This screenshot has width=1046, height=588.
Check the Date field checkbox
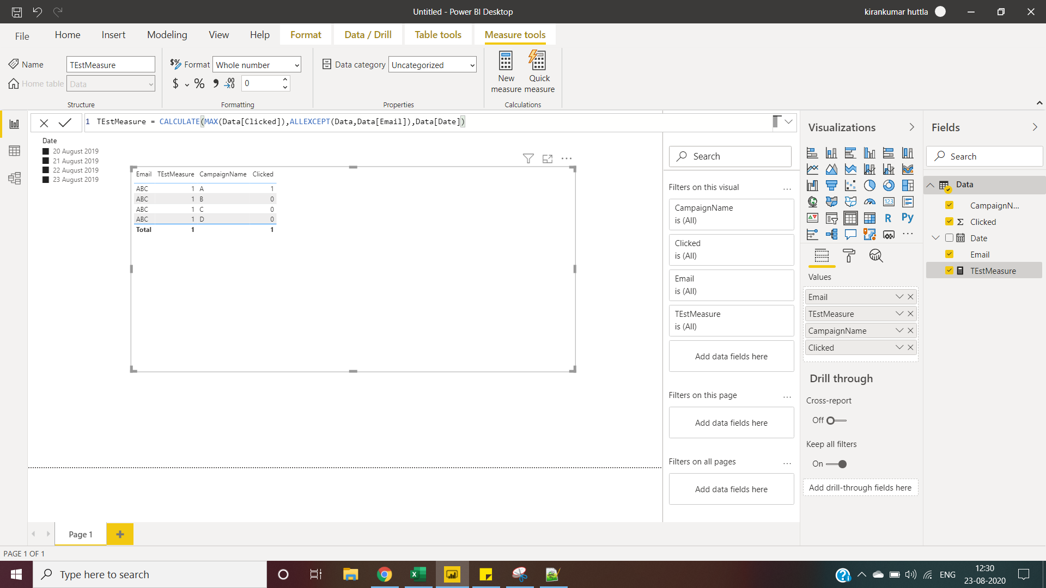[x=949, y=238]
